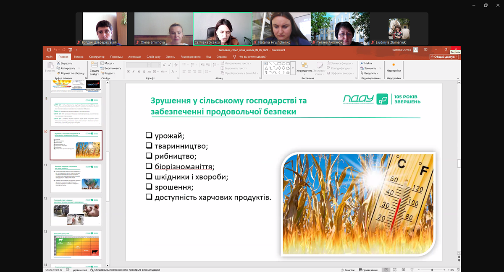Switch to the Review (Рецензирование) tab
Viewport: 504px width, 272px height.
190,57
